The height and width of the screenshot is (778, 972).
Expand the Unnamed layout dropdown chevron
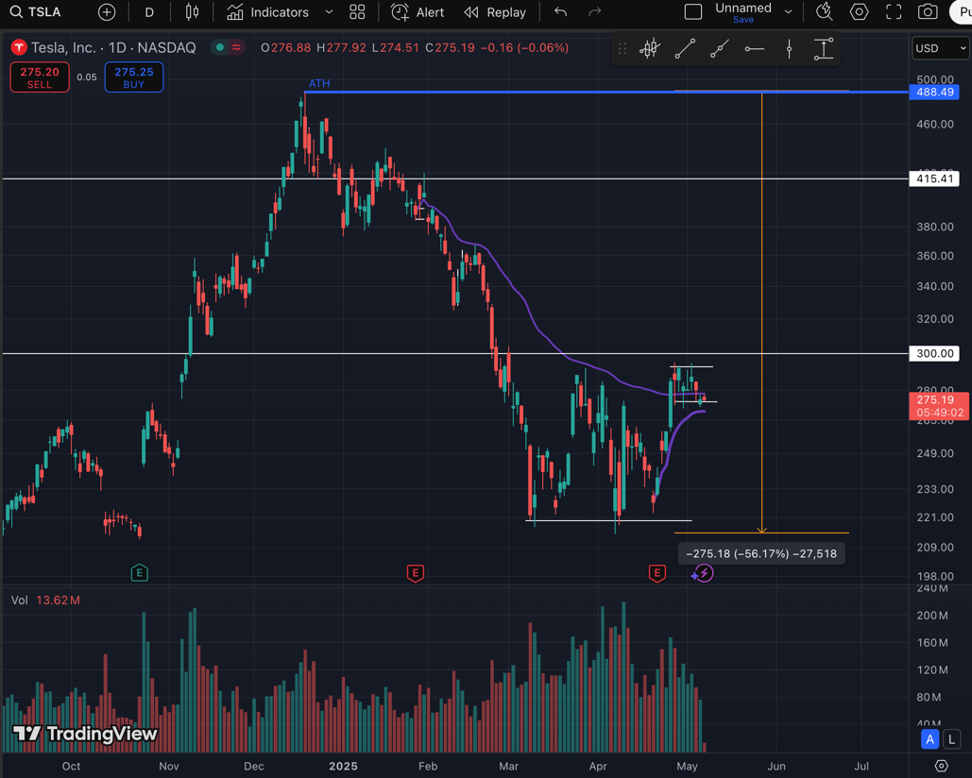[x=788, y=12]
